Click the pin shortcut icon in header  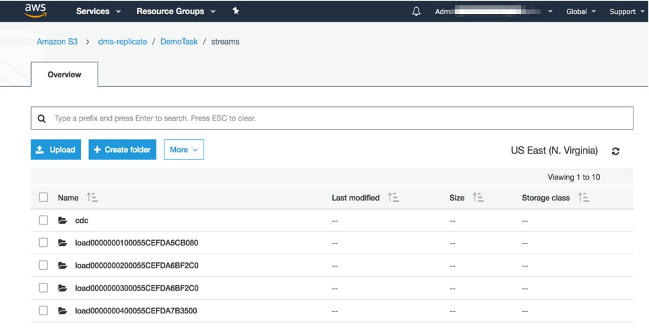235,11
